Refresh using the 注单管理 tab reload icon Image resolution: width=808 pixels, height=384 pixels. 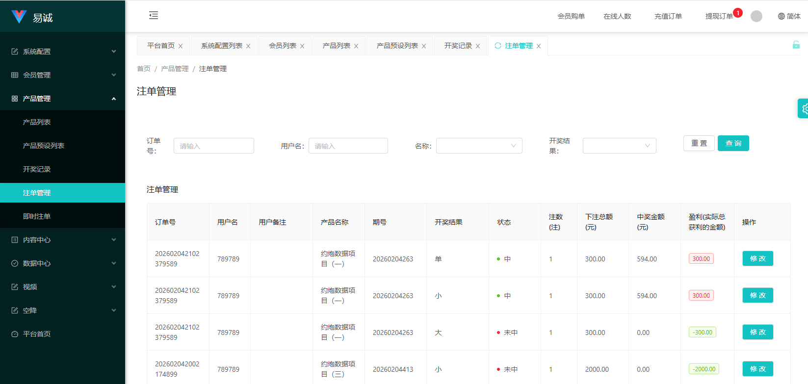coord(498,46)
